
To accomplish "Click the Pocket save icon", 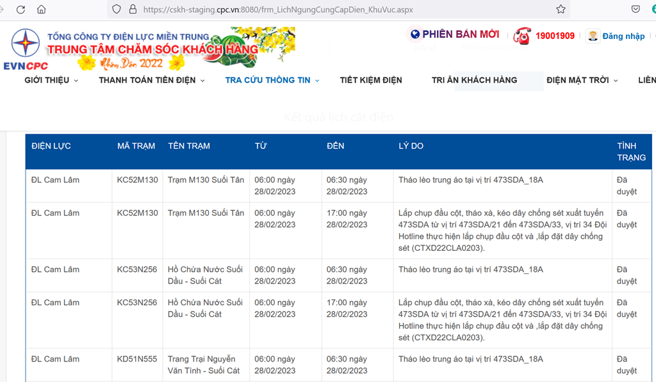I will point(635,10).
